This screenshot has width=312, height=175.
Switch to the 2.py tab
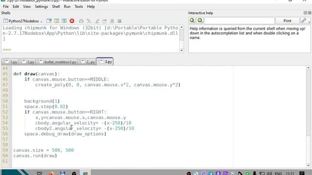click(x=27, y=62)
